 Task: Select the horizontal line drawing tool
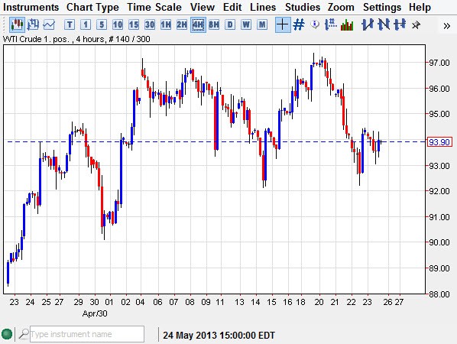[400, 24]
